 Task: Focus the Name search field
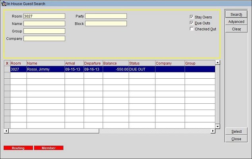tap(44, 23)
